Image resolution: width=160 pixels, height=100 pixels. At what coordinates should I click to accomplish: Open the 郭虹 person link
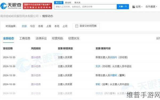(x=98, y=84)
